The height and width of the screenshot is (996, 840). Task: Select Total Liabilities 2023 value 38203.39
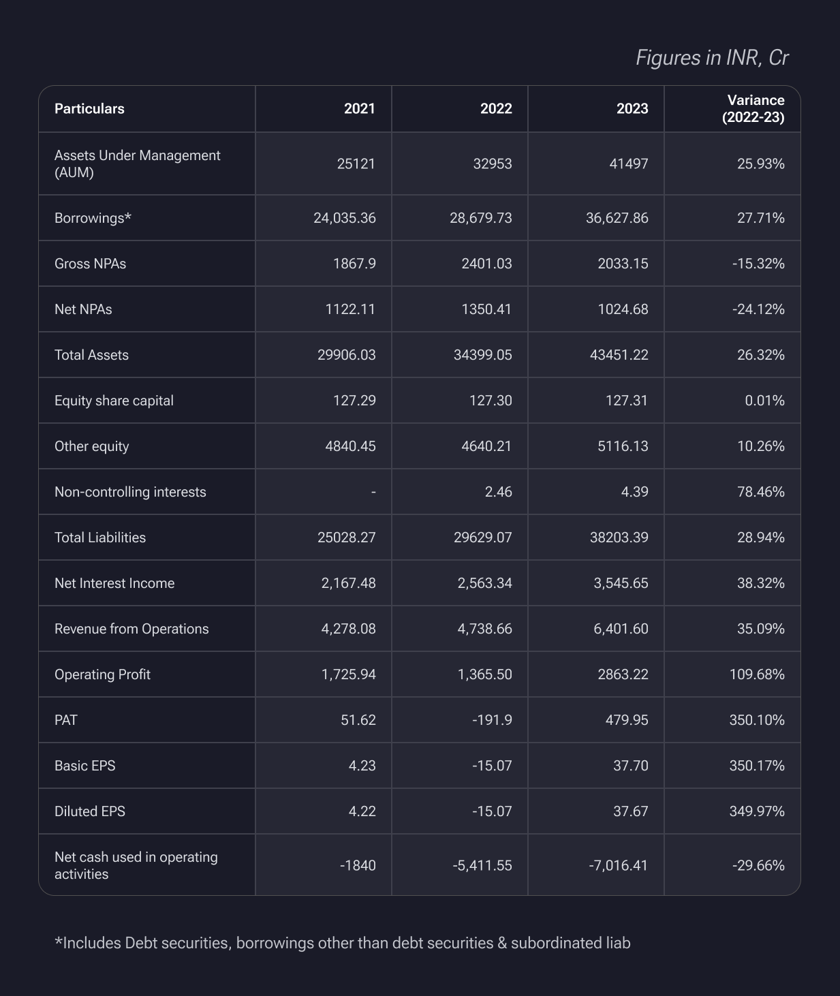(619, 538)
